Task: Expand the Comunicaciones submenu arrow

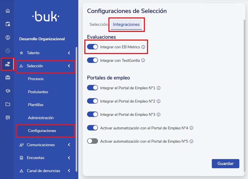Action: [69, 145]
